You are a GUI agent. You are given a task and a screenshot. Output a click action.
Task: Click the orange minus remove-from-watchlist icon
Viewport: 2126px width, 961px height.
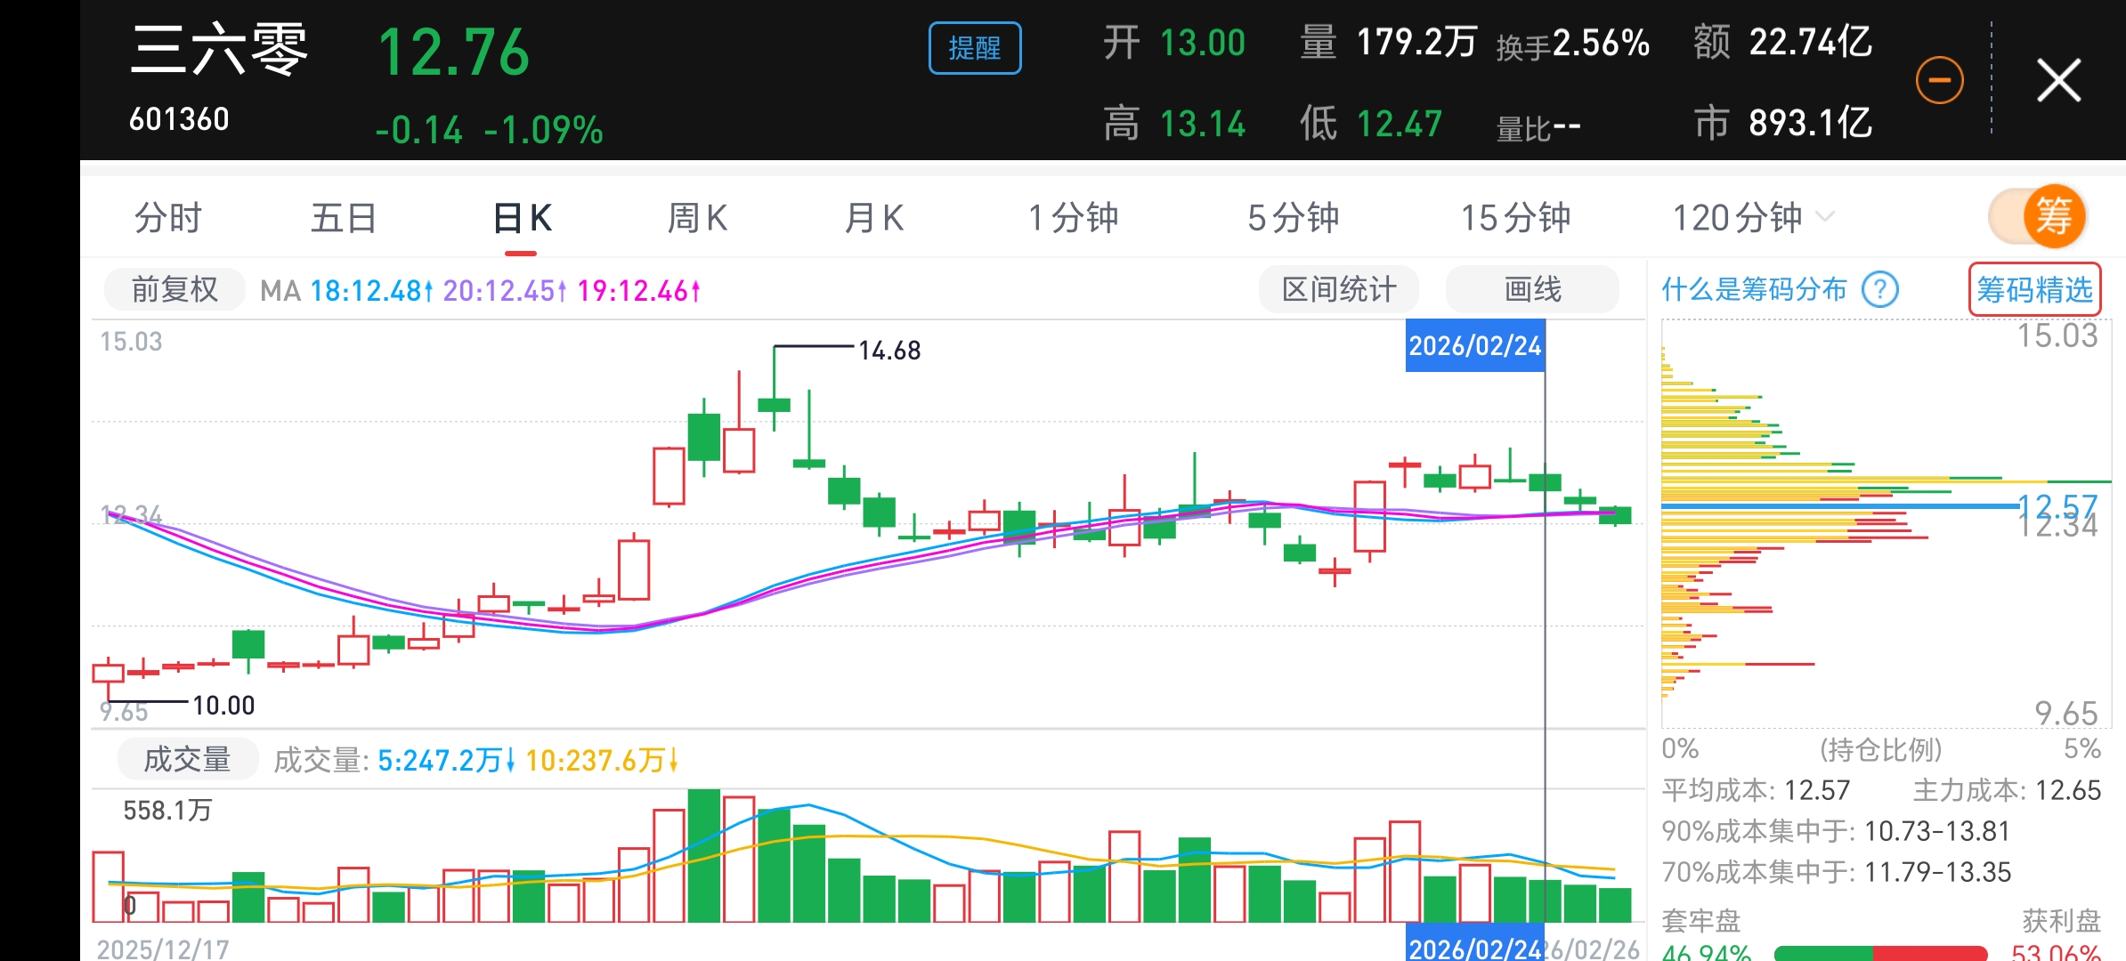point(1939,81)
